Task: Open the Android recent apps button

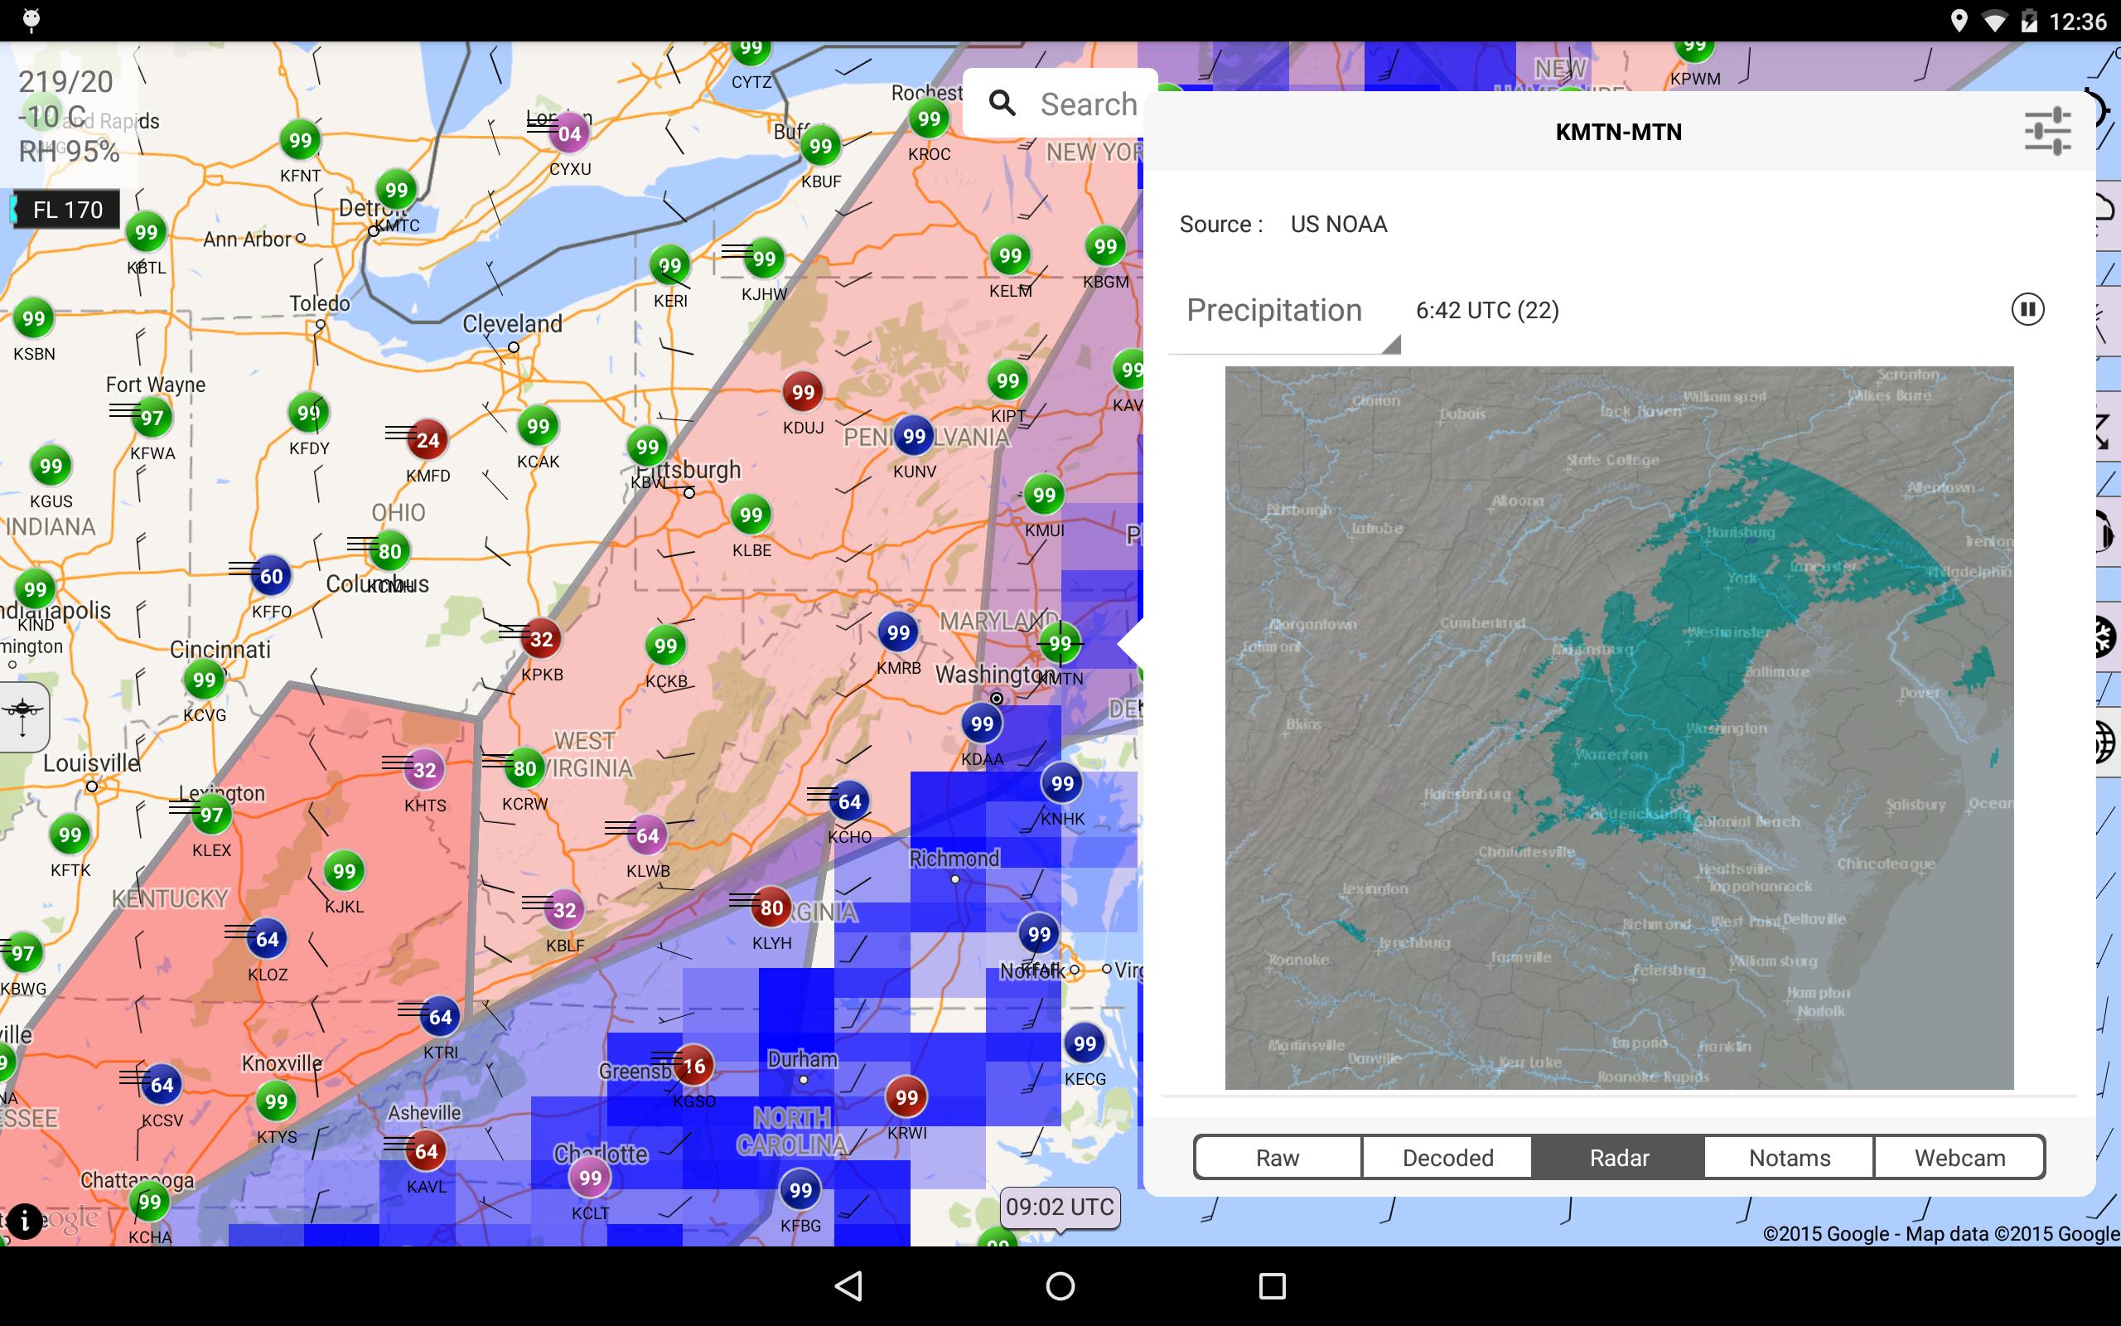Action: (x=1272, y=1285)
